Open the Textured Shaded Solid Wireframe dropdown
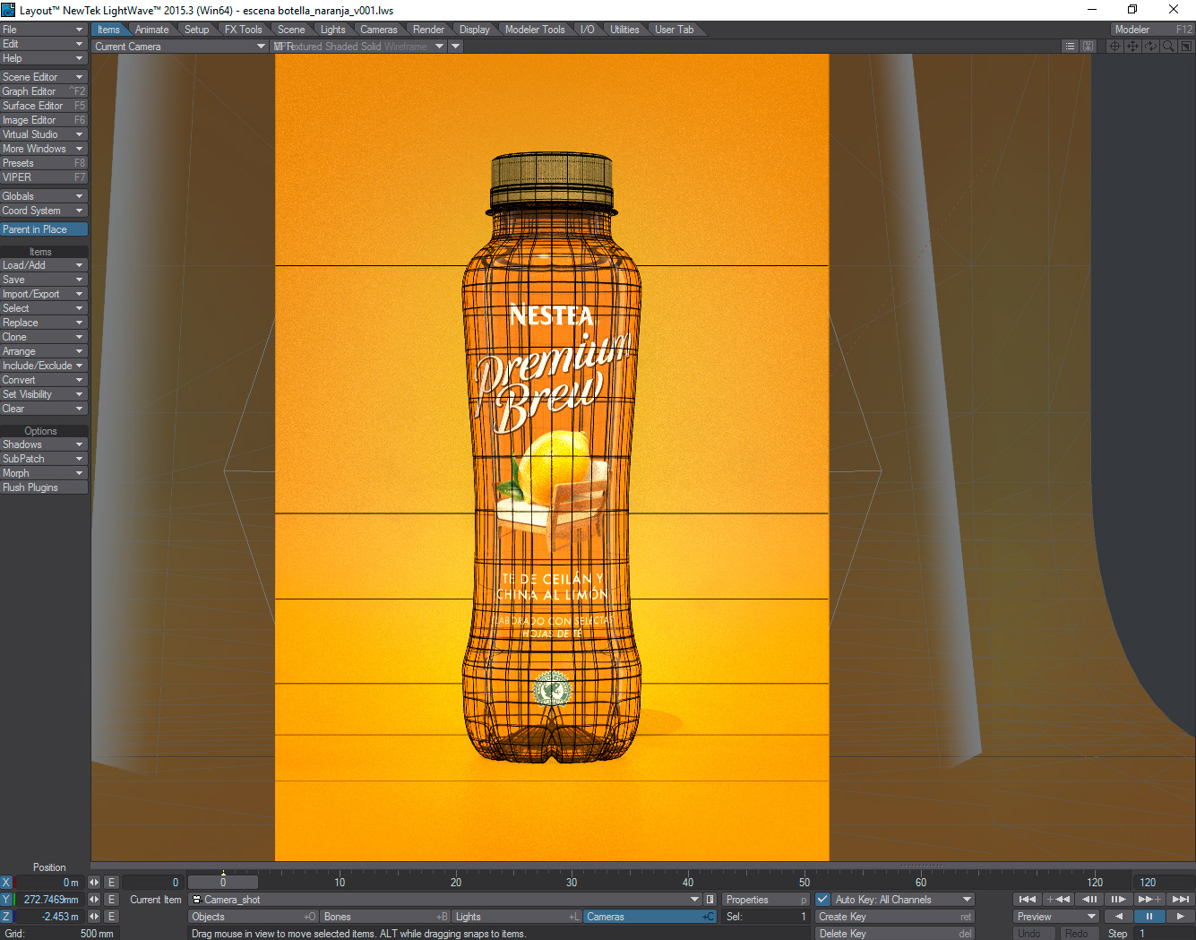The image size is (1196, 940). point(359,47)
